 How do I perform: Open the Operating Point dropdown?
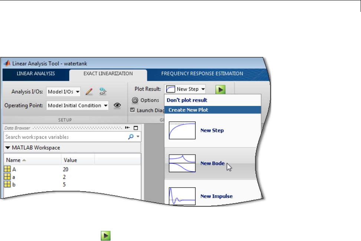click(x=77, y=106)
